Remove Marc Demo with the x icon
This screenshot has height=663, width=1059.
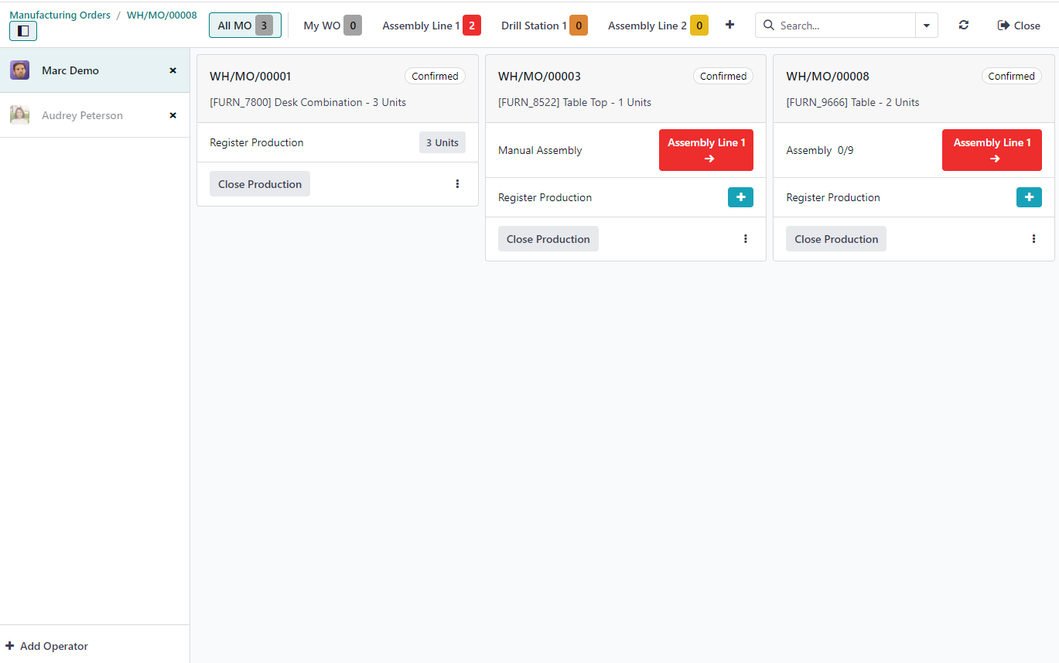tap(173, 70)
